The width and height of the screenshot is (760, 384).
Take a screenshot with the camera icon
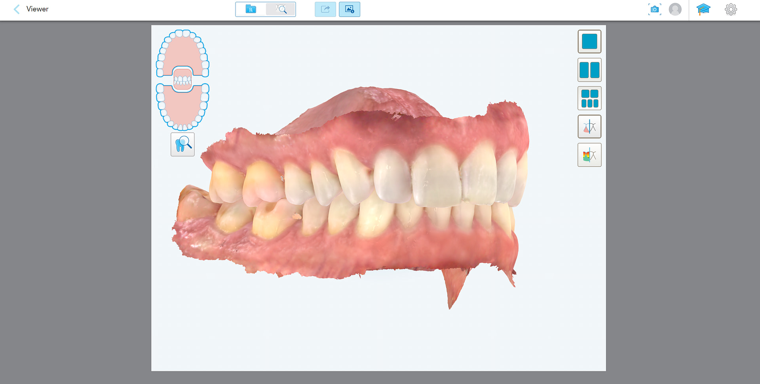[655, 9]
